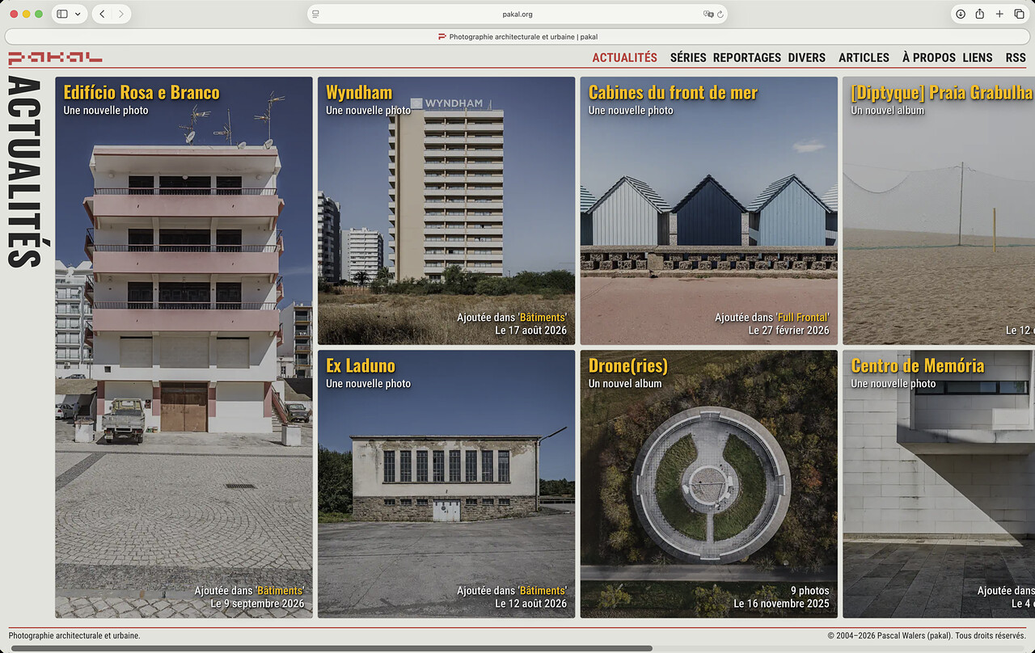
Task: Click the pakal logo
Action: tap(55, 57)
